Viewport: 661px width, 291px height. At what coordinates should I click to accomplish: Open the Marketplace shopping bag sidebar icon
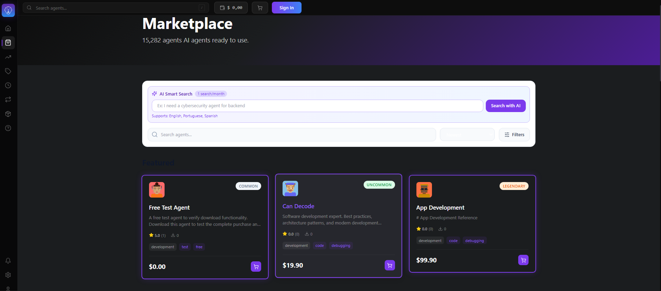point(8,43)
